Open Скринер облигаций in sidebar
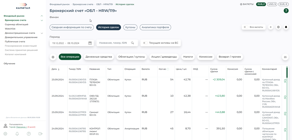Viewport: 292px width, 140px height. 17,24
